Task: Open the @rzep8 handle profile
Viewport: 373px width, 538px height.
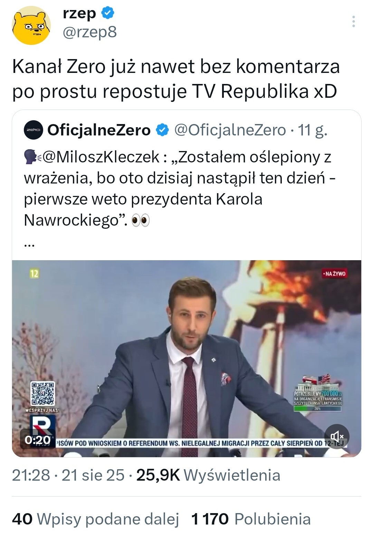Action: pyautogui.click(x=90, y=32)
